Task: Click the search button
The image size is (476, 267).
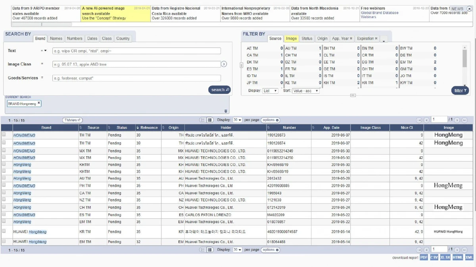Action: click(x=219, y=90)
